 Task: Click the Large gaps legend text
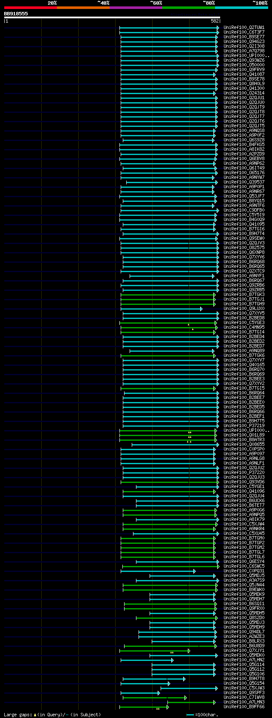(x=52, y=715)
